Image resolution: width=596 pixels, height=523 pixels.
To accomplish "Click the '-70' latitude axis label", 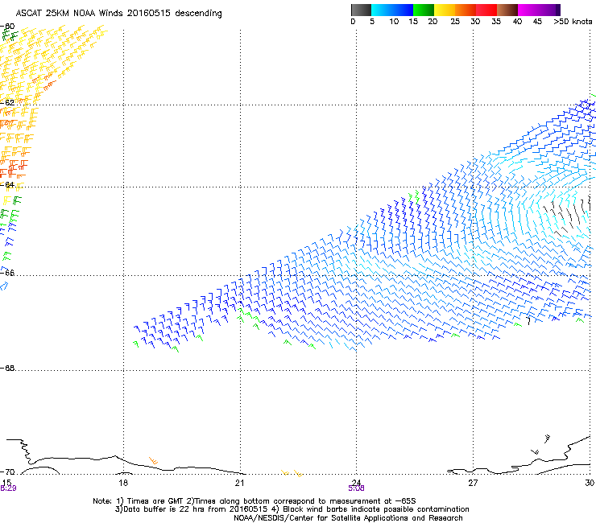I will 8,472.
